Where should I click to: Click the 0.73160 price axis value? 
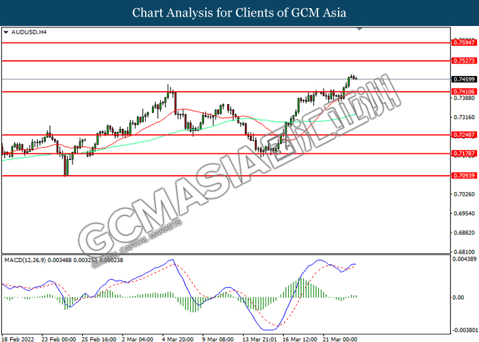tap(464, 117)
